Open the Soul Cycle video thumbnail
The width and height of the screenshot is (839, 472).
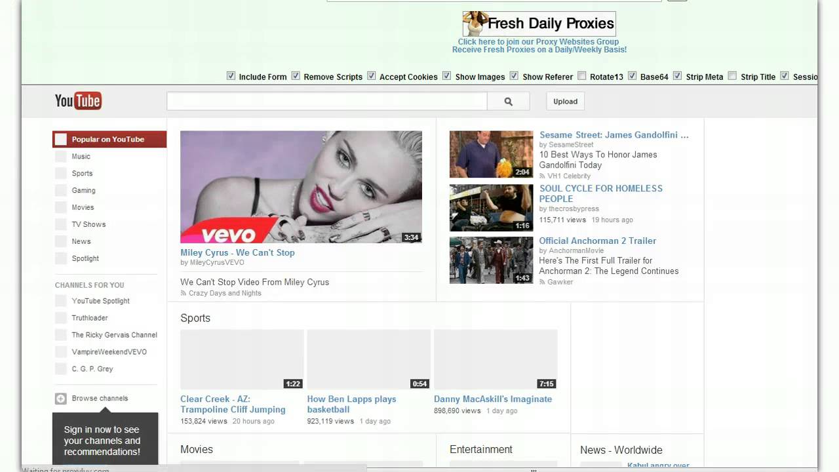(x=492, y=208)
